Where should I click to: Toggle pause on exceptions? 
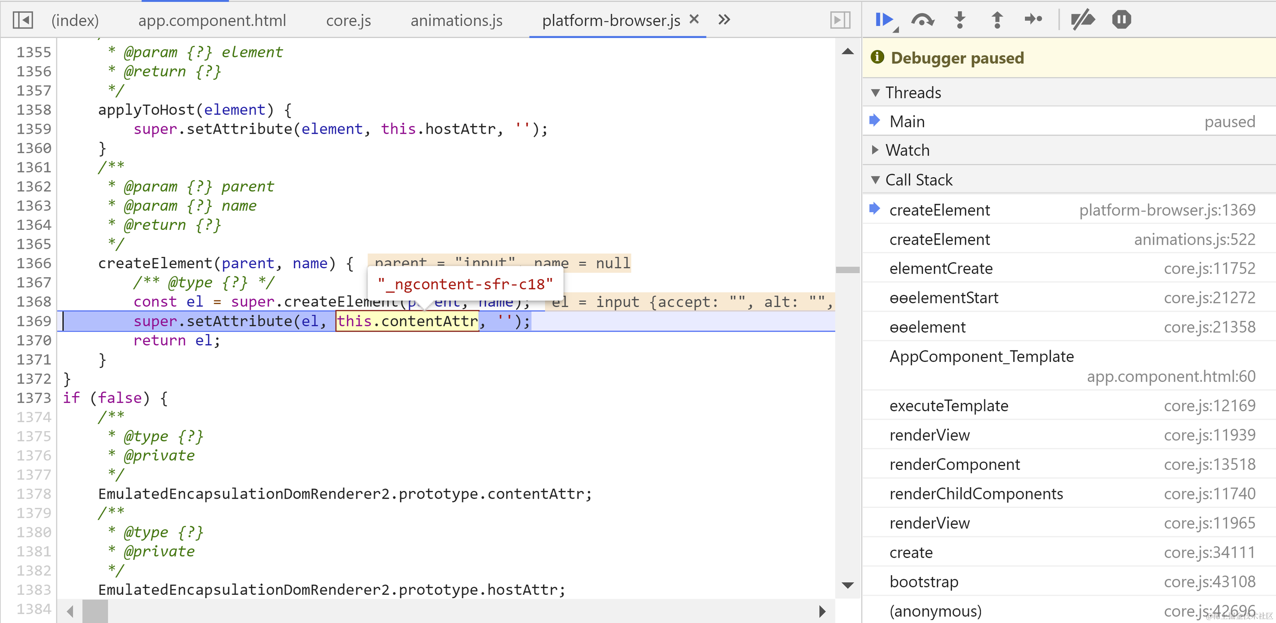pos(1122,20)
